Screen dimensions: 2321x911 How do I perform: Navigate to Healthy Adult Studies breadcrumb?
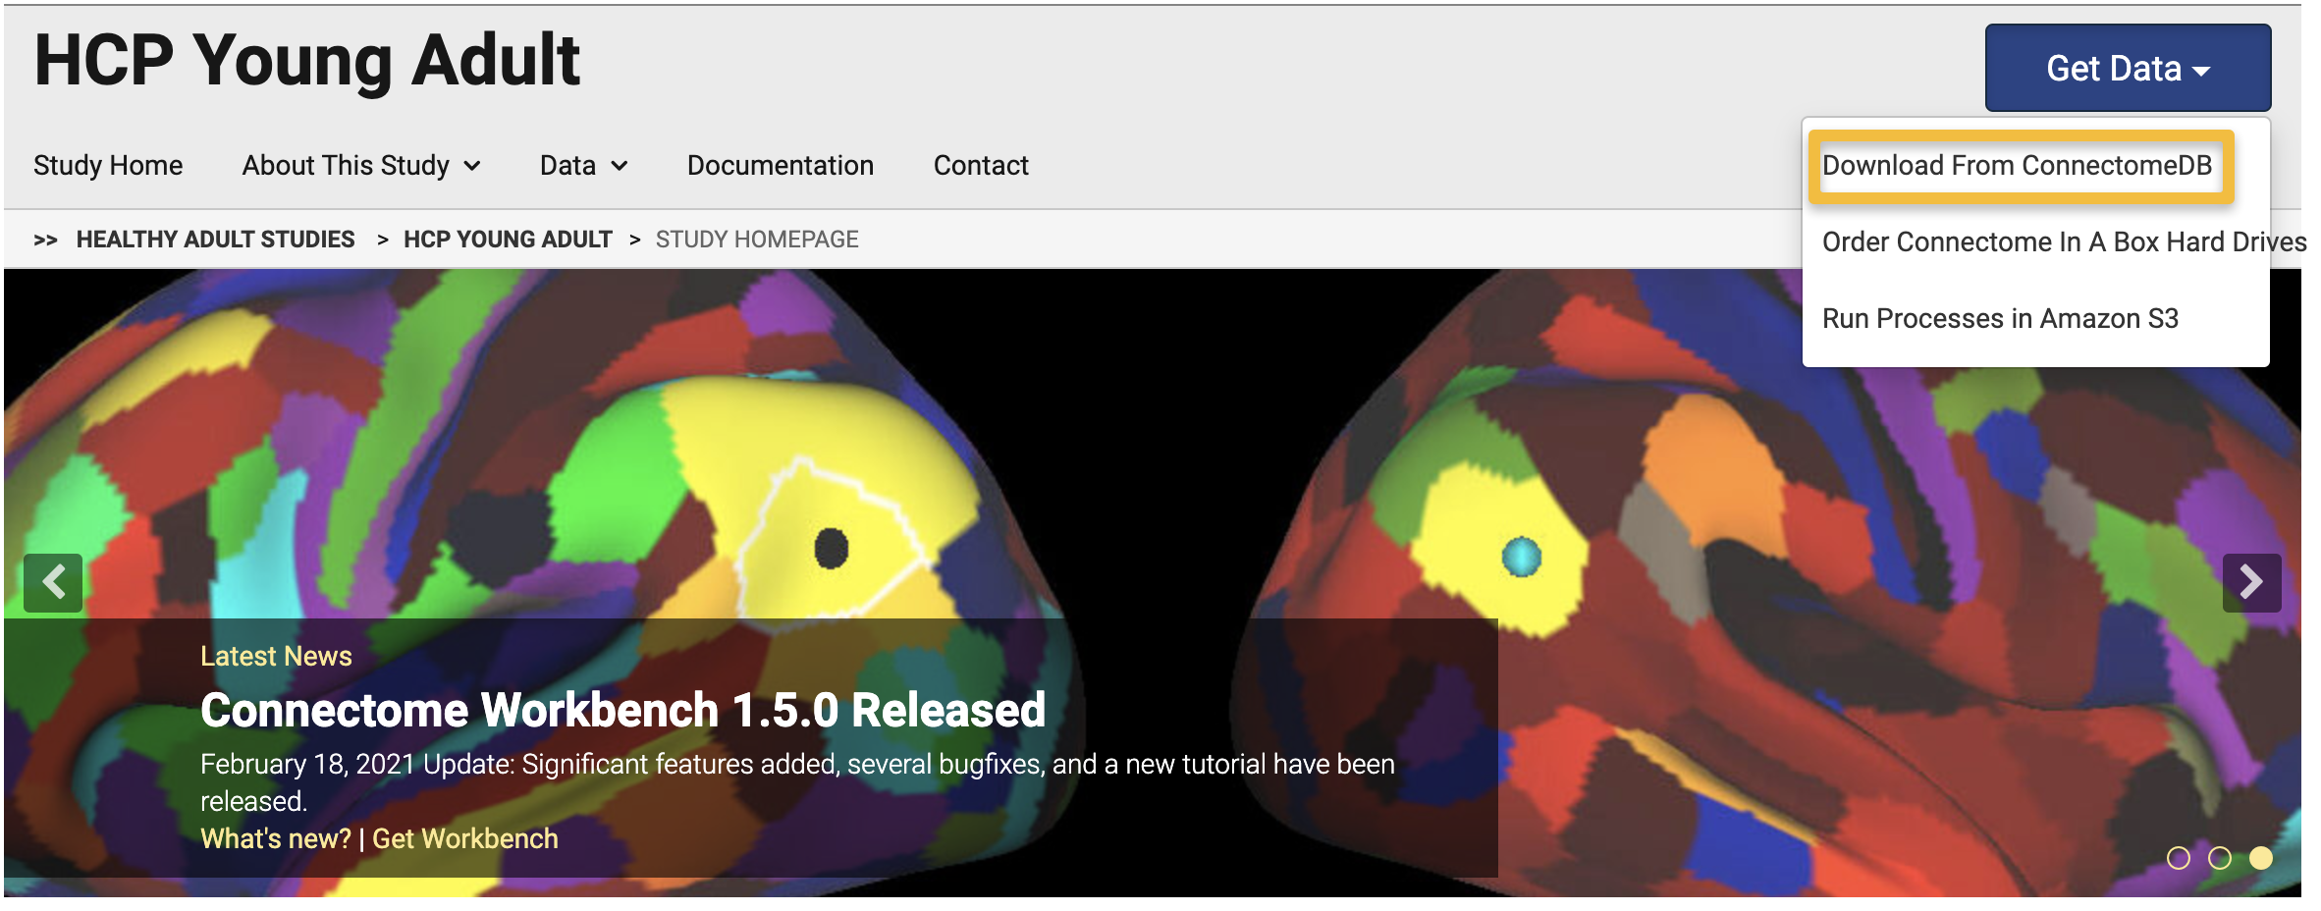coord(216,240)
